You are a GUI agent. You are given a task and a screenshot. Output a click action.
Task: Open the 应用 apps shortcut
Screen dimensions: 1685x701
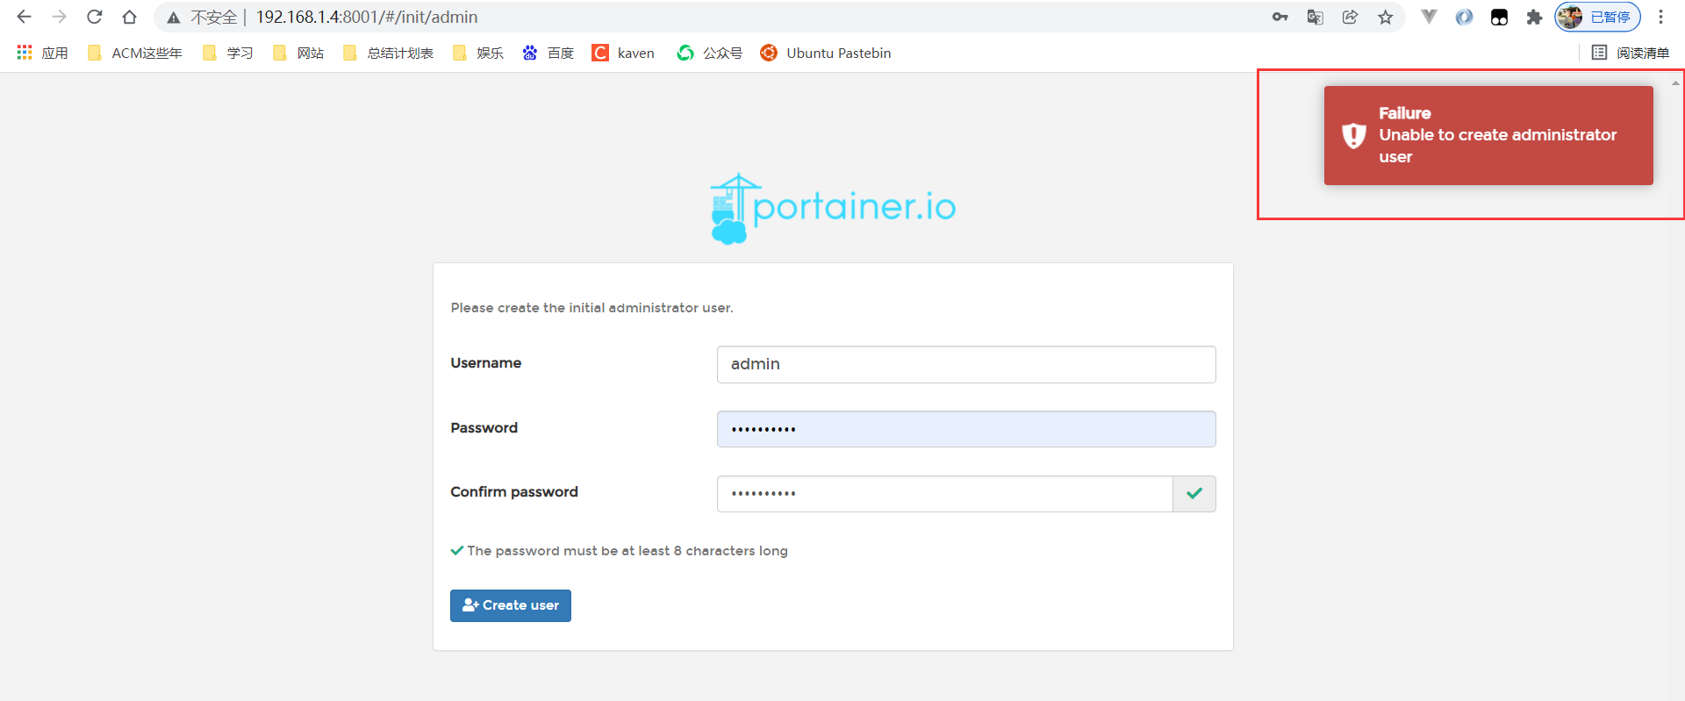[x=42, y=53]
